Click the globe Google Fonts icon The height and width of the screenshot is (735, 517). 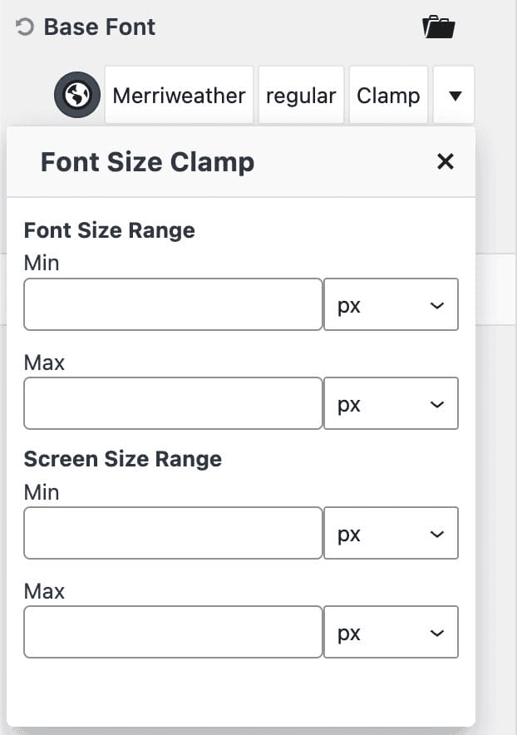click(x=76, y=95)
